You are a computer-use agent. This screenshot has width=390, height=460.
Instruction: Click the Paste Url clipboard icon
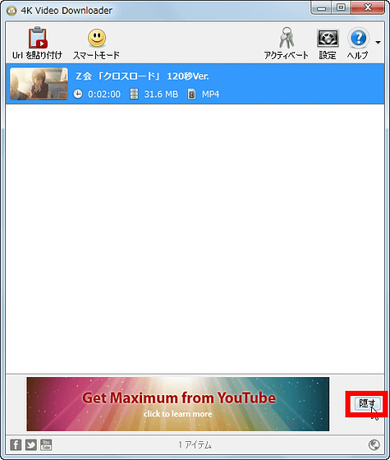coord(38,37)
